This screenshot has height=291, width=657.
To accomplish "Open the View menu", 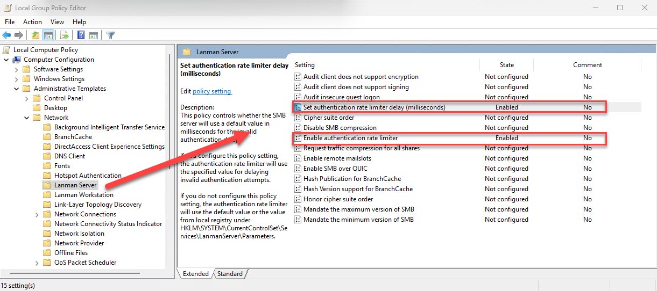I will (x=57, y=22).
